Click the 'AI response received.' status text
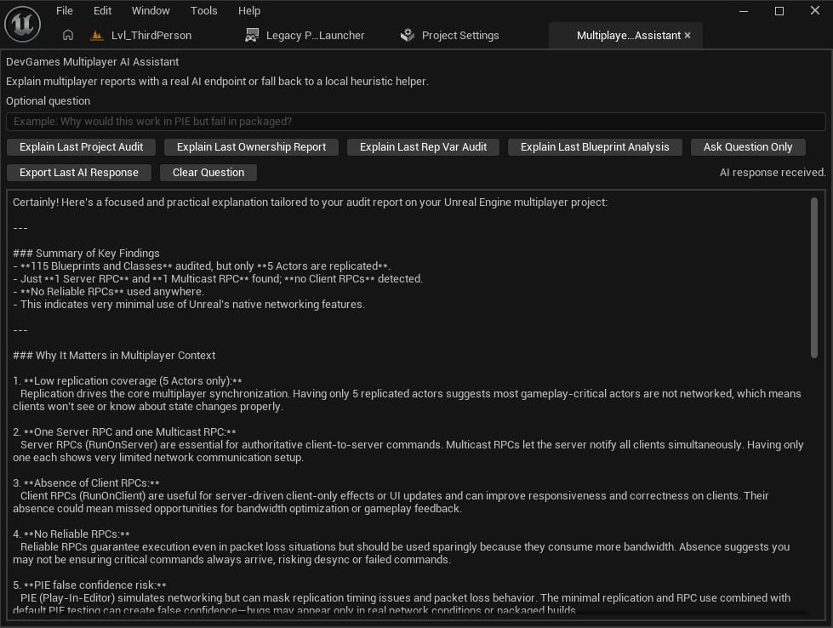The image size is (833, 628). [x=773, y=173]
